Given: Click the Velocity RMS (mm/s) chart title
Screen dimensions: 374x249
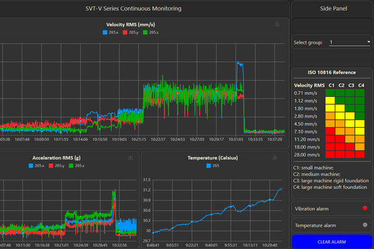Looking at the screenshot, I should point(131,24).
